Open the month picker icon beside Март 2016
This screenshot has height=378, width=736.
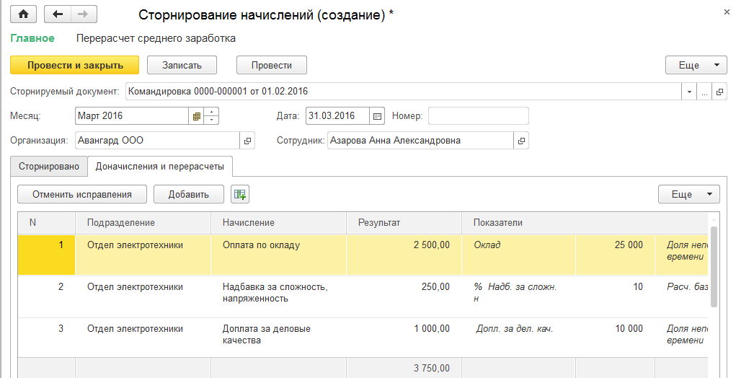[195, 116]
